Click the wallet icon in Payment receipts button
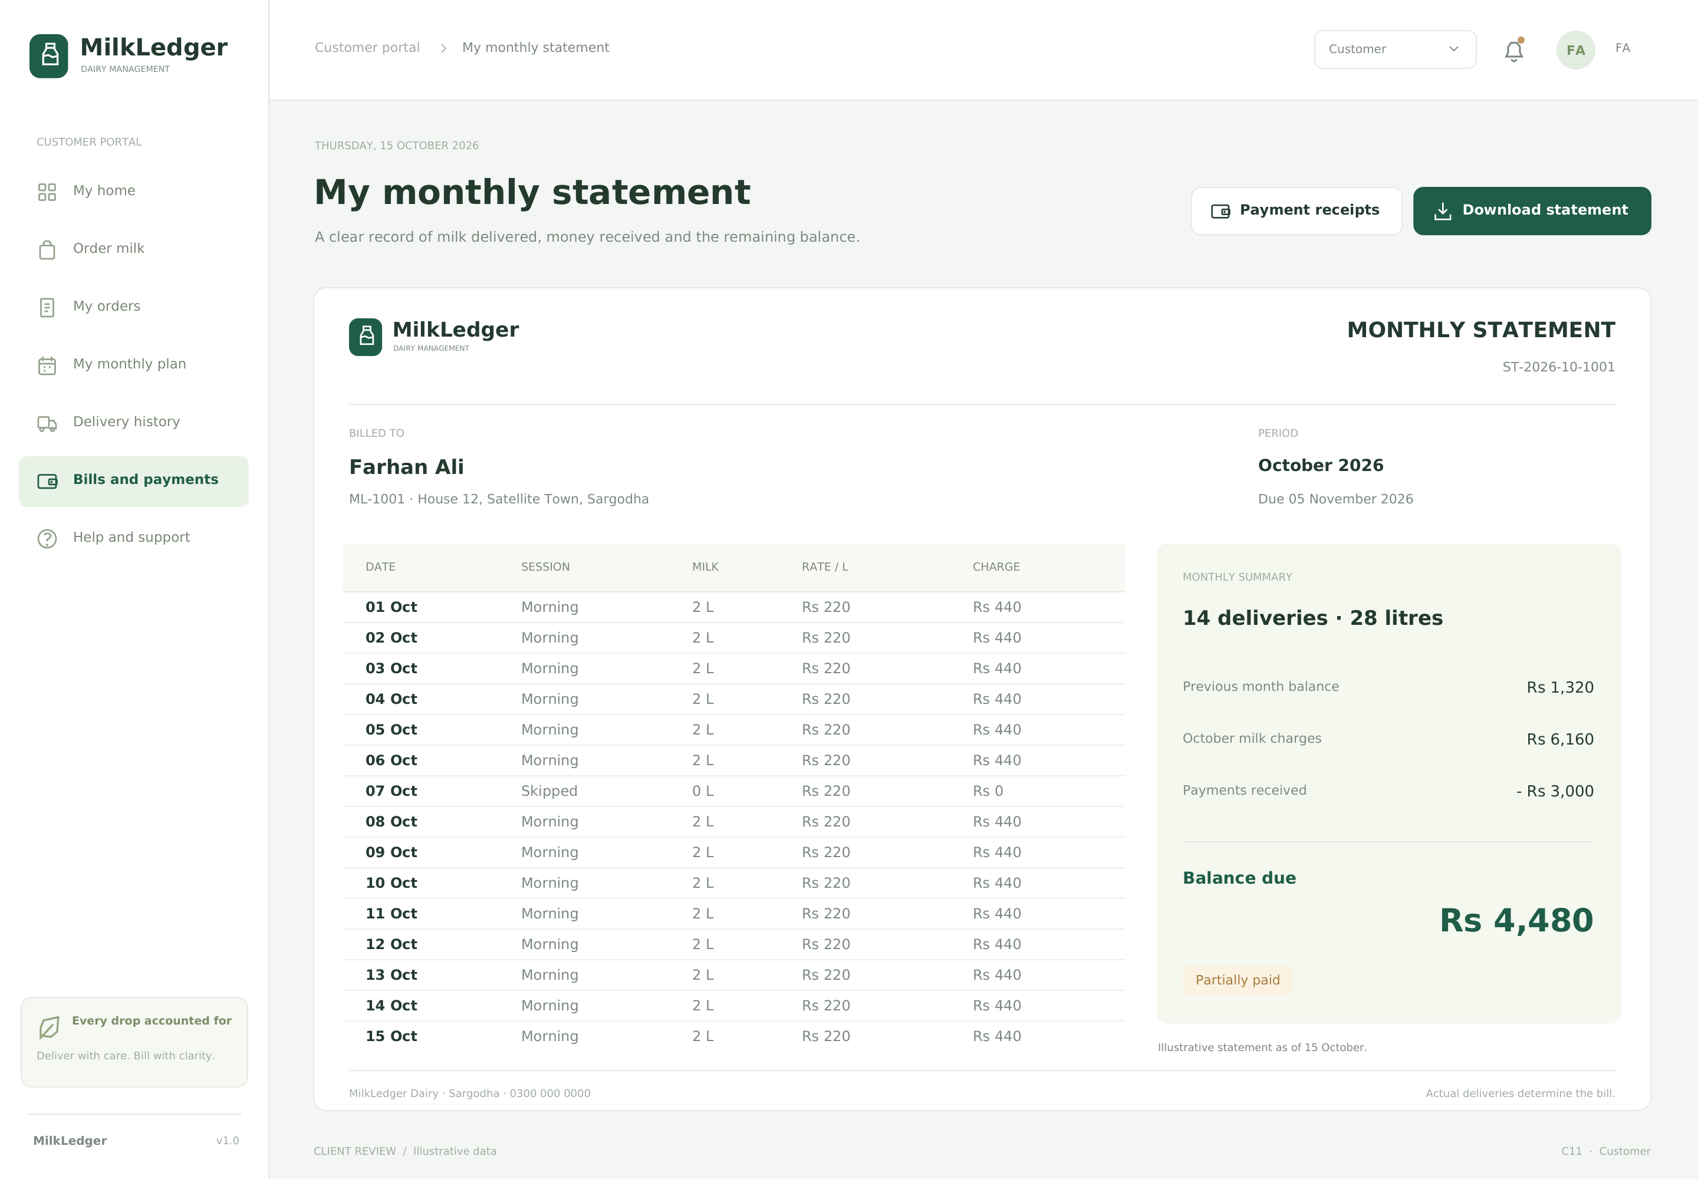Viewport: 1698px width, 1179px height. (x=1220, y=211)
